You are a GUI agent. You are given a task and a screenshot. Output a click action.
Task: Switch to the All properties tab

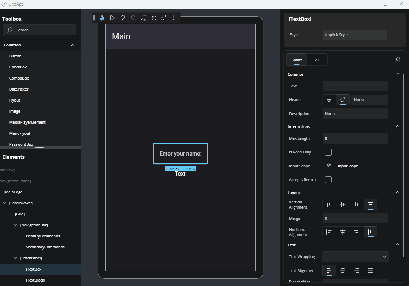[x=317, y=59]
